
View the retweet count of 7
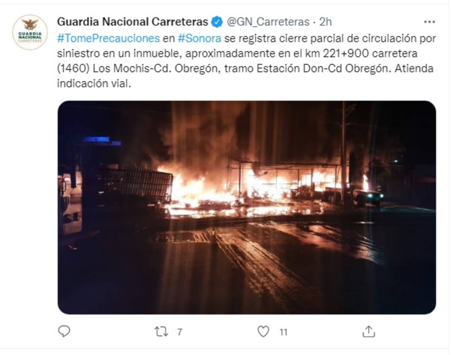tap(179, 332)
